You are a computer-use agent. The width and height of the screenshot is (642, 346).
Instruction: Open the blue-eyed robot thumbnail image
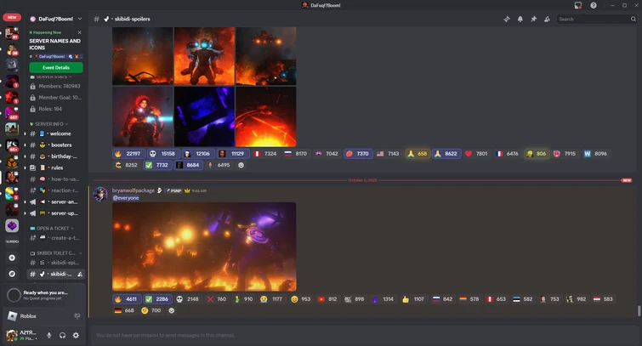pyautogui.click(x=205, y=56)
